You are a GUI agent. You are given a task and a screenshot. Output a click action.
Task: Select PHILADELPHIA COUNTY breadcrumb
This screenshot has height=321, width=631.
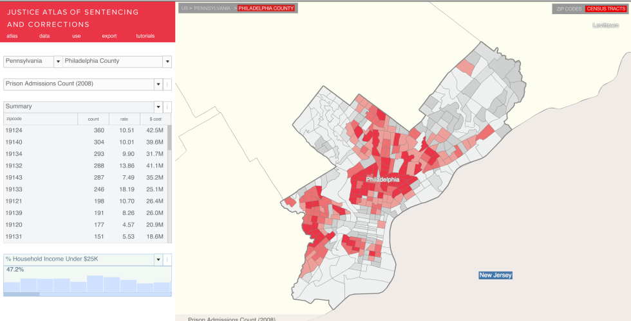266,8
